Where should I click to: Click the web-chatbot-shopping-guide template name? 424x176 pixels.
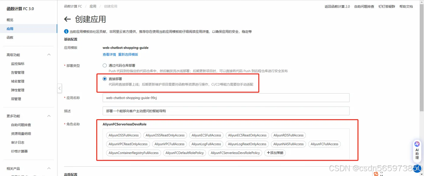pyautogui.click(x=125, y=48)
